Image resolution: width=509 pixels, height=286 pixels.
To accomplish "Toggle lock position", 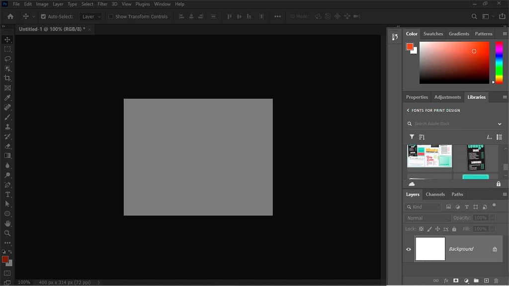I will pyautogui.click(x=437, y=229).
